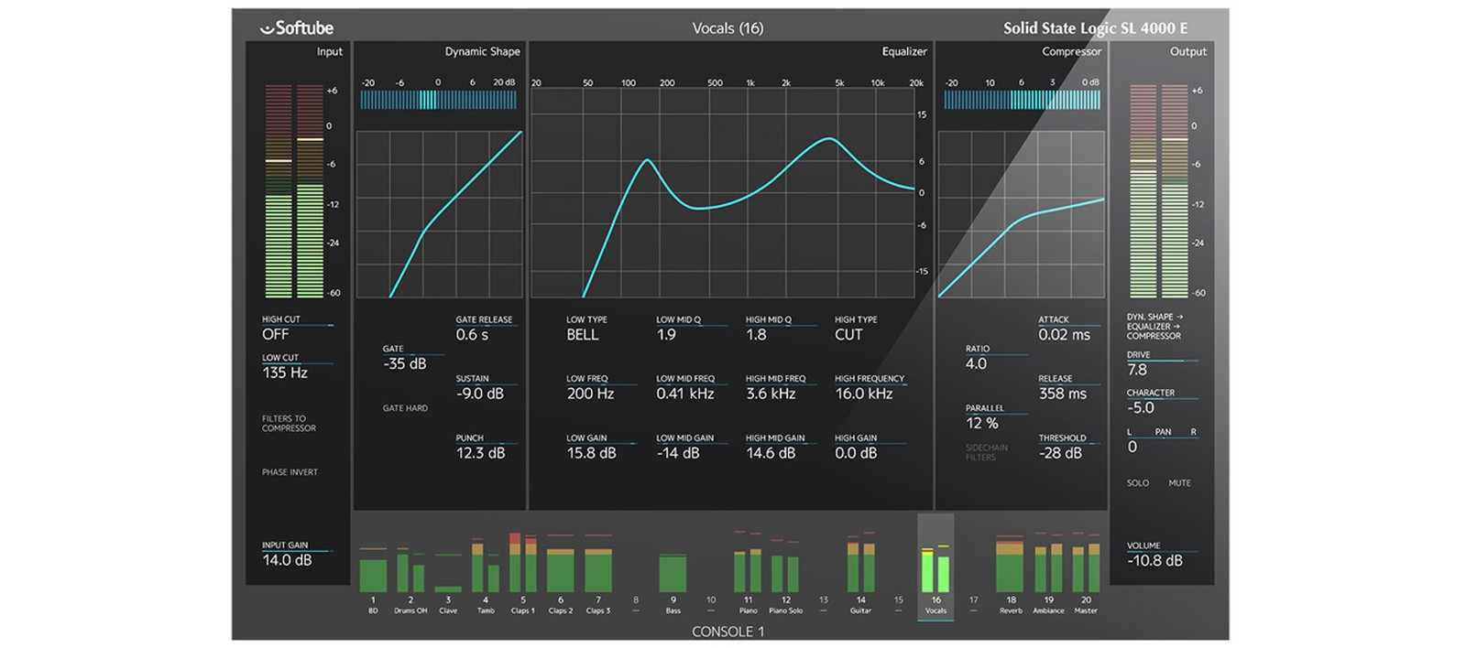Click the High Mid Q 1.8 value
Screen dimensions: 1466x648
coord(756,335)
